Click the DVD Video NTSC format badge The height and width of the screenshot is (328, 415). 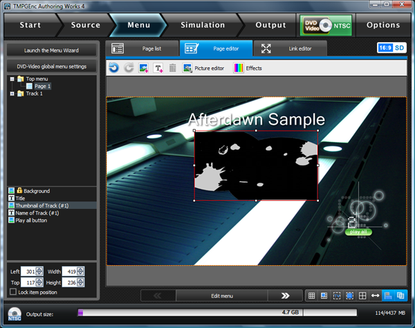pyautogui.click(x=326, y=26)
